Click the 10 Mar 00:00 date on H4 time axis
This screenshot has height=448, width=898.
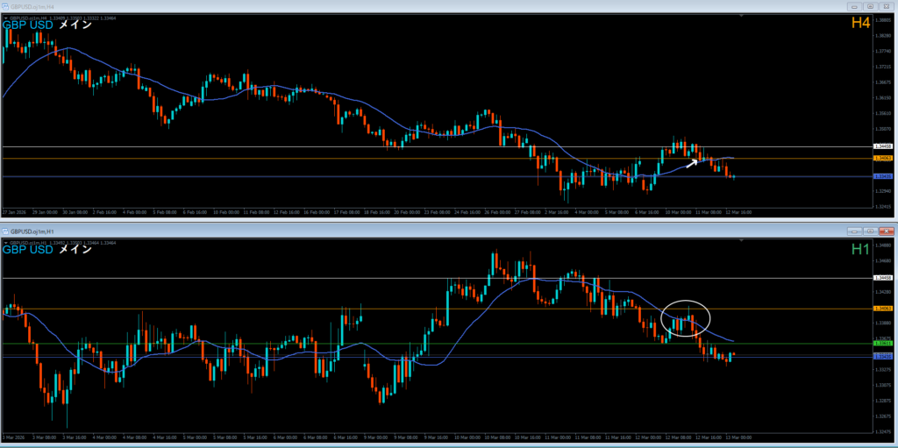pos(679,212)
